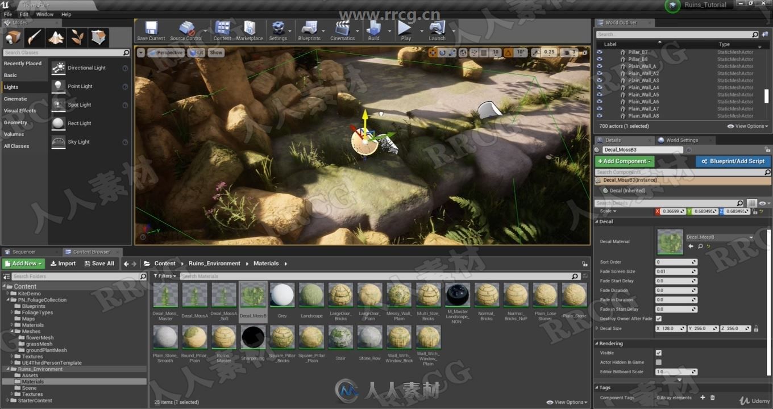
Task: Open the Help menu
Action: (67, 14)
